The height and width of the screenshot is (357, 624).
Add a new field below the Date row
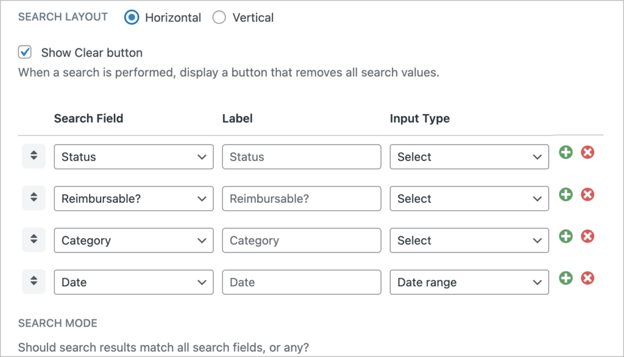(x=565, y=278)
